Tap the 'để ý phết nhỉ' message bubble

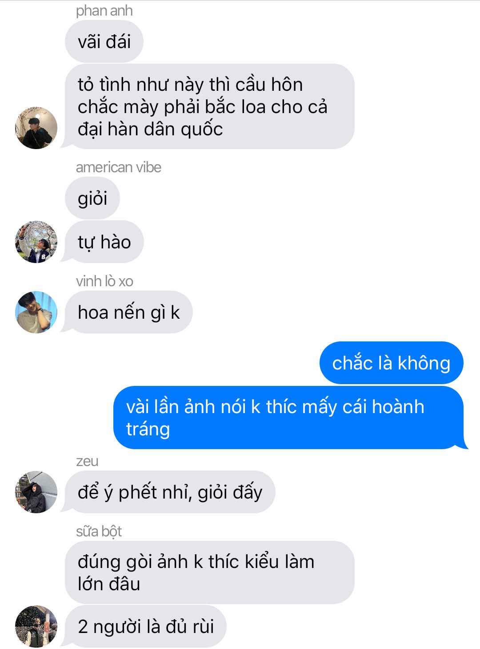(x=170, y=492)
